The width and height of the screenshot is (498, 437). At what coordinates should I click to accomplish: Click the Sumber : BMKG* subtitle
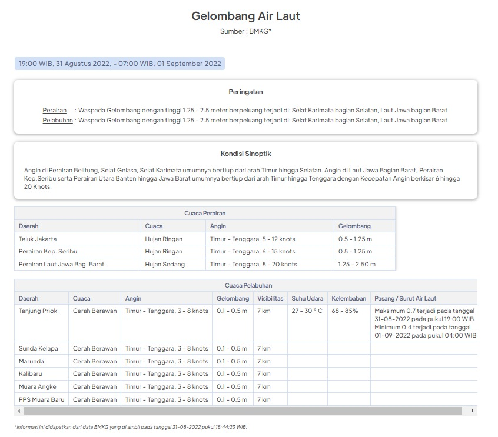coord(245,31)
